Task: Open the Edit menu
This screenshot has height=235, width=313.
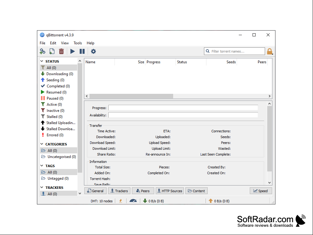Action: [53, 43]
